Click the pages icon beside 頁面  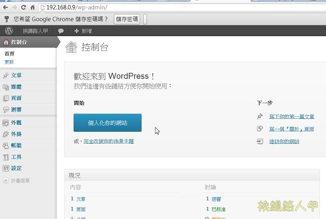[x=6, y=98]
